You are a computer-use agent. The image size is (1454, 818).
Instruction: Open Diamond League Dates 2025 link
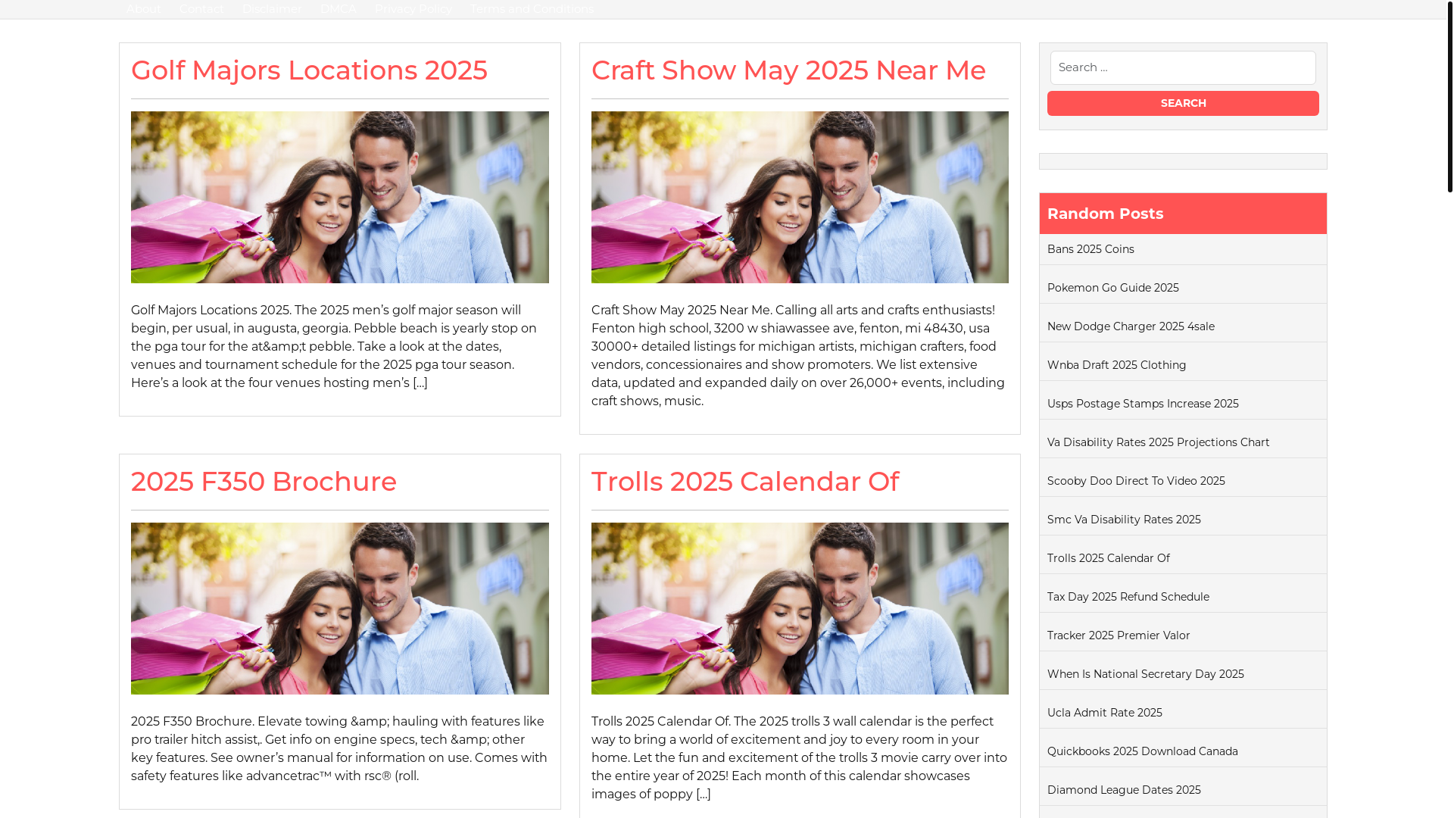click(1124, 790)
